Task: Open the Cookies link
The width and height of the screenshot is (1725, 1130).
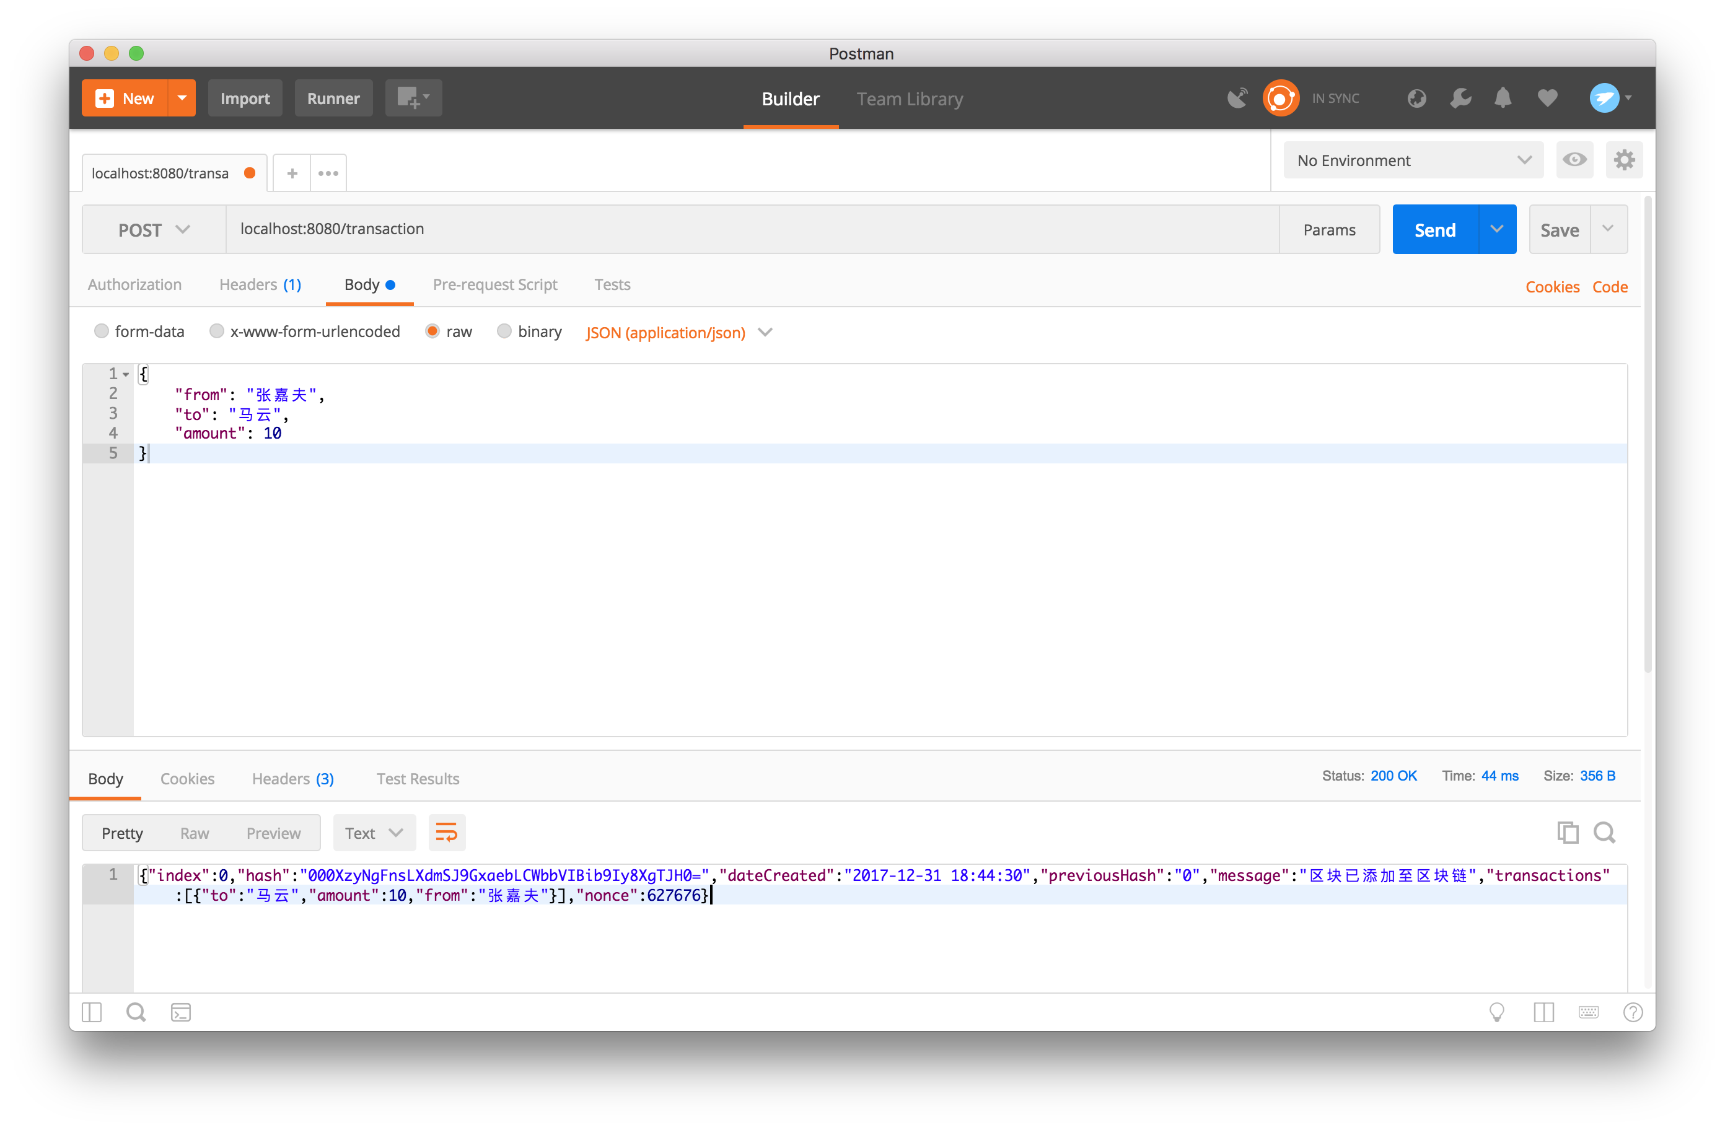Action: click(1552, 287)
